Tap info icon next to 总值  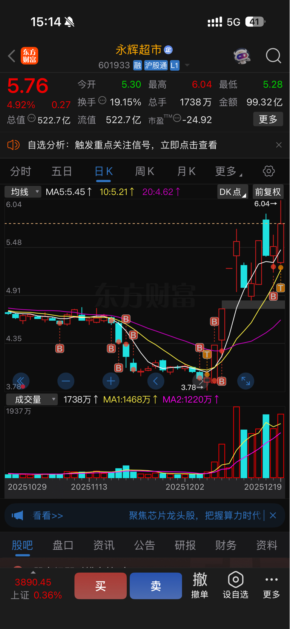pos(32,118)
